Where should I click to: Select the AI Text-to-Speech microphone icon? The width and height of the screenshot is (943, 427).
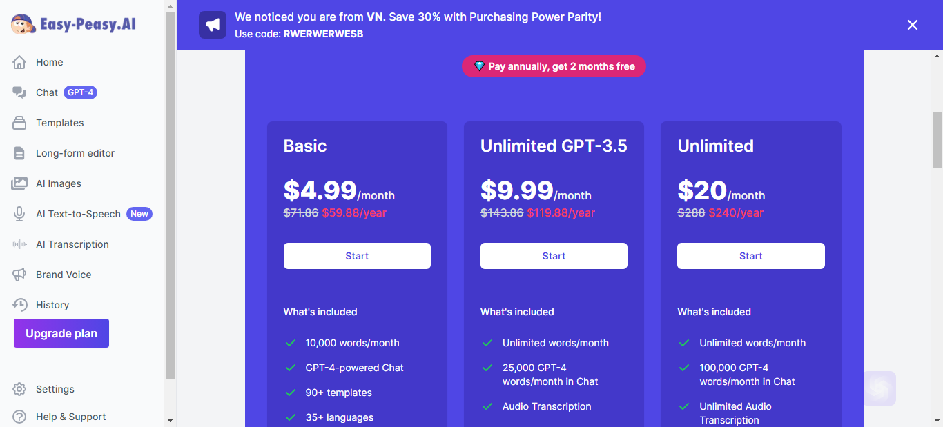point(19,214)
